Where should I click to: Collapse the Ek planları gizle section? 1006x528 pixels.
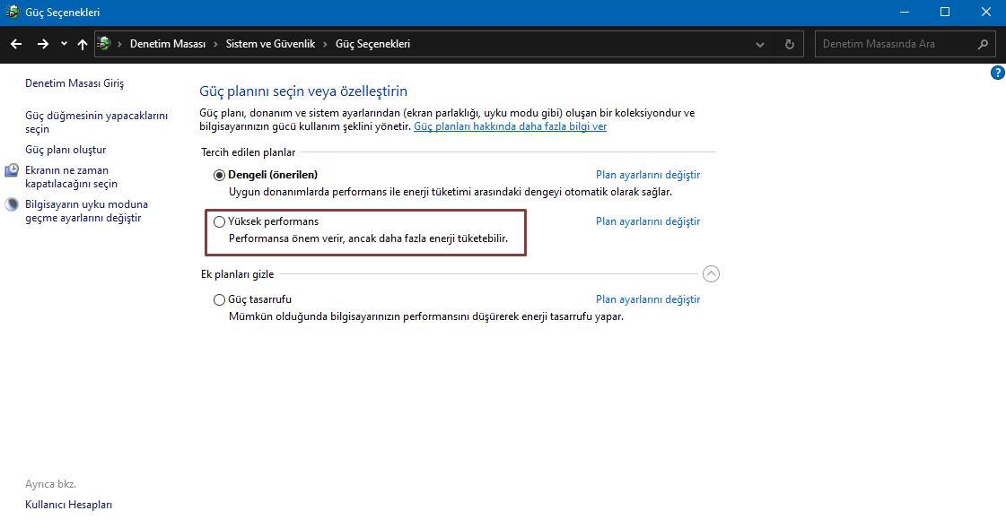pos(711,274)
